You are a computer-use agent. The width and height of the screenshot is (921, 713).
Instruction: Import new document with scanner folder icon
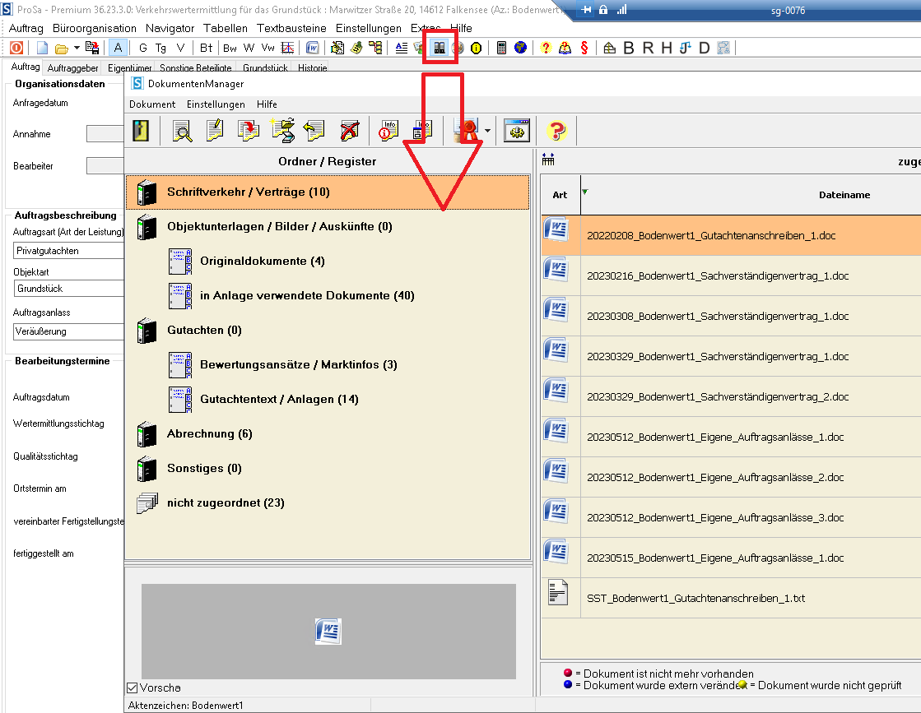coord(282,130)
